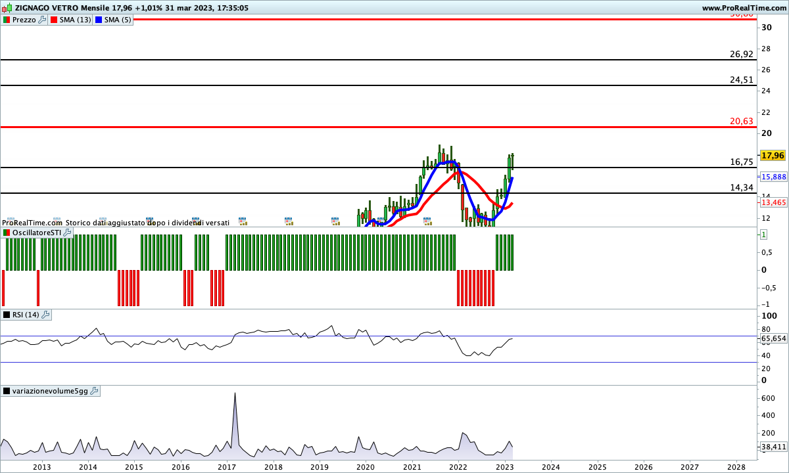This screenshot has height=473, width=789.
Task: Open variazionevolume5gg settings wrench
Action: click(x=93, y=391)
